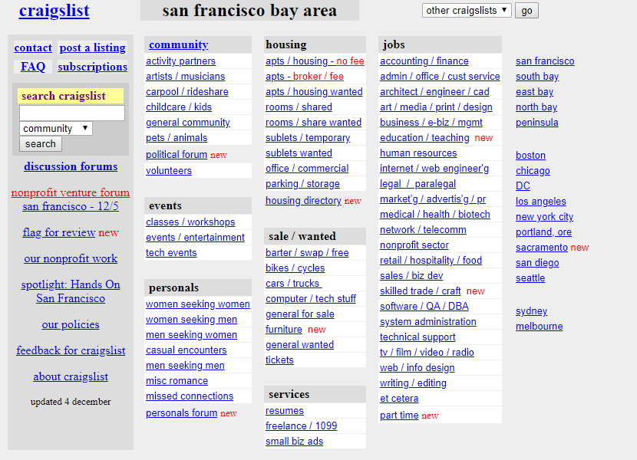Viewport: 637px width, 460px height.
Task: Open barter / swap / free
Action: click(307, 252)
